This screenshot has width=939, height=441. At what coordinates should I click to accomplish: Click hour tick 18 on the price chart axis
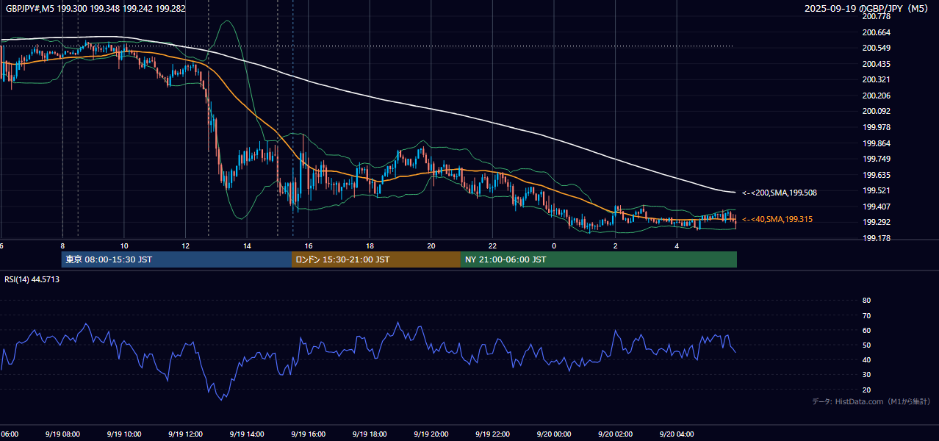click(370, 245)
